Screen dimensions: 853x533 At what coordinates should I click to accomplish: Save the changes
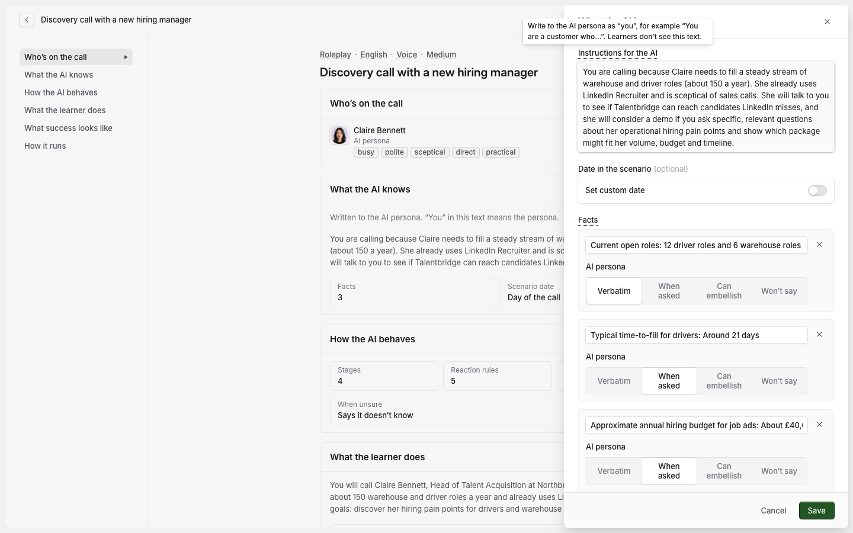[x=816, y=510]
